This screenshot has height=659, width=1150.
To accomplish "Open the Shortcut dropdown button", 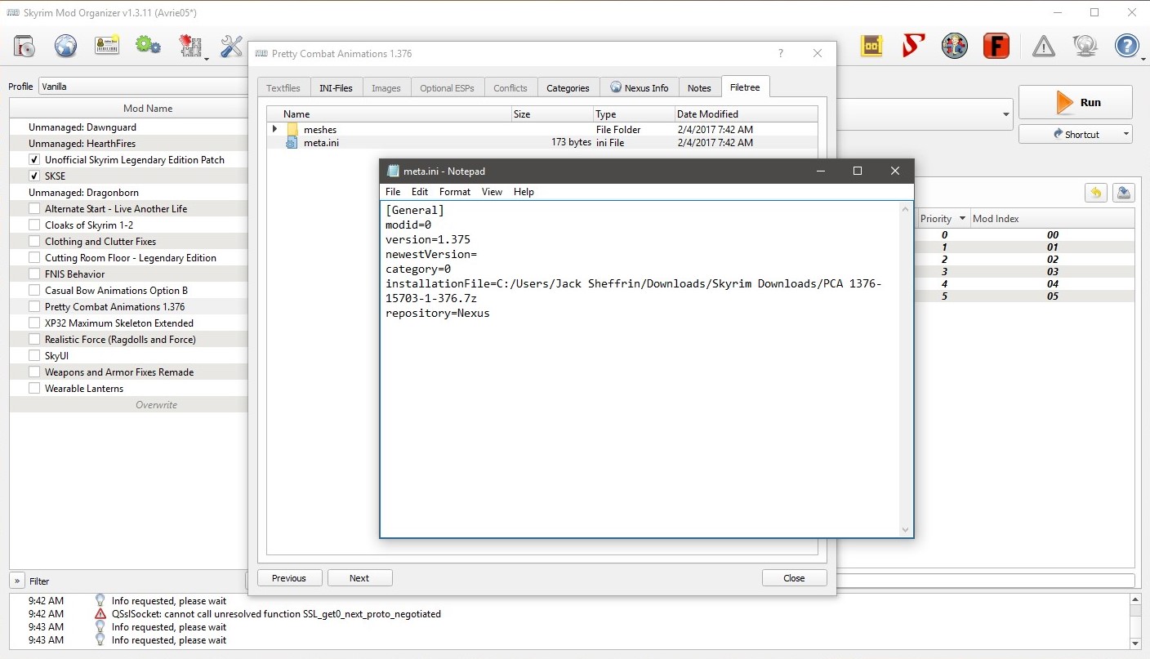I will (x=1075, y=134).
